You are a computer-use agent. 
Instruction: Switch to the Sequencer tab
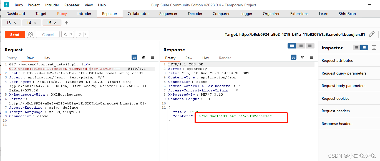[x=168, y=14]
